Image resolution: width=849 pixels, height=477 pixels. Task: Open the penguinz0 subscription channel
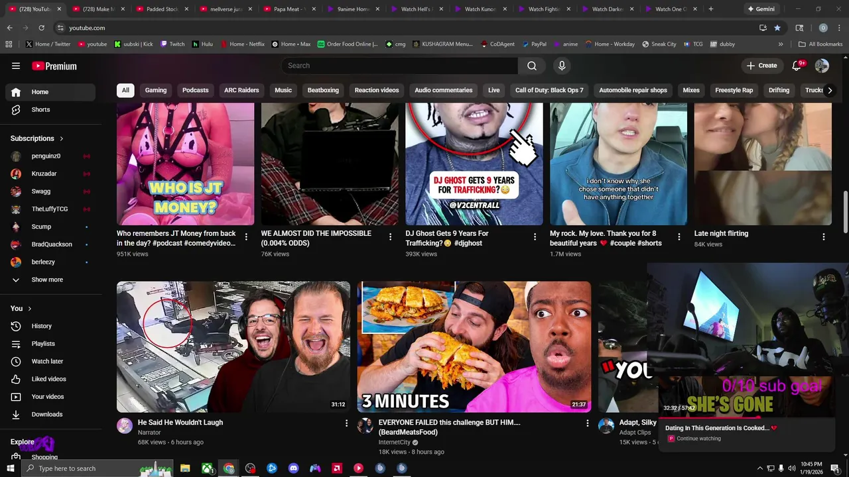[50, 156]
